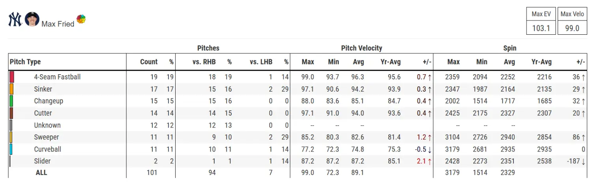The width and height of the screenshot is (592, 182).
Task: Click the yellow Sweeper color marker
Action: (x=11, y=137)
